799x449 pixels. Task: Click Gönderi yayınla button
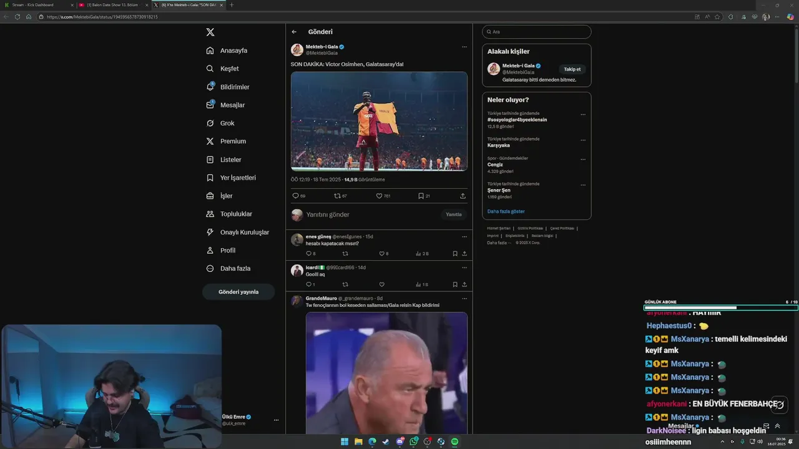[x=238, y=292]
